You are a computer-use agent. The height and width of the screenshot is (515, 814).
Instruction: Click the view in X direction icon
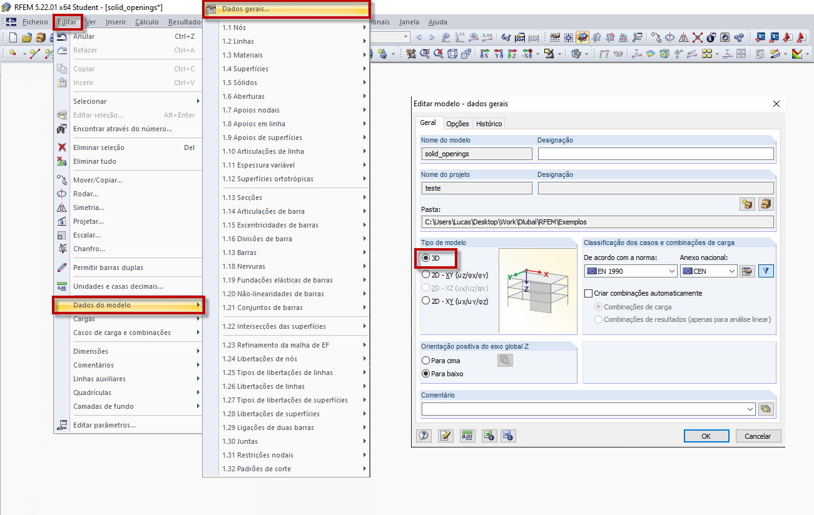(x=484, y=54)
